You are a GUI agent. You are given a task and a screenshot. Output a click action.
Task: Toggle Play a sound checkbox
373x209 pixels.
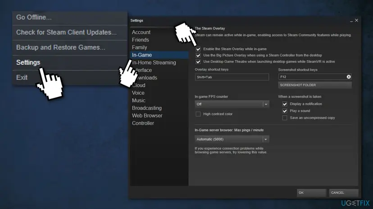pos(285,111)
